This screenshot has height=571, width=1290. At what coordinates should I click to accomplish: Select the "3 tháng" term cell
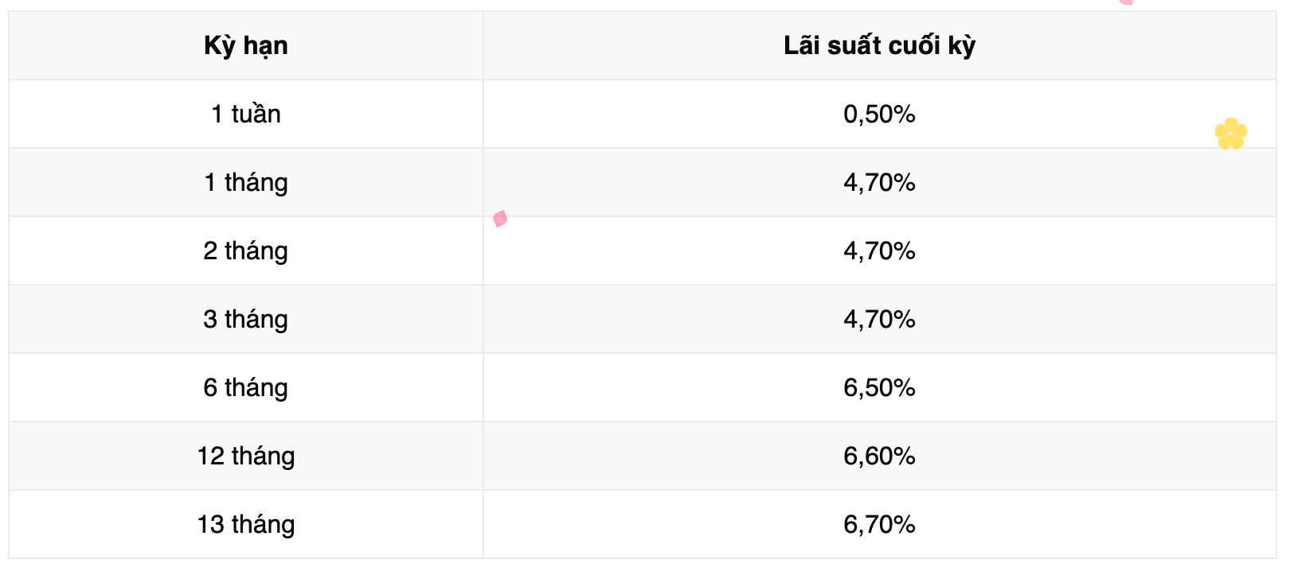(245, 320)
